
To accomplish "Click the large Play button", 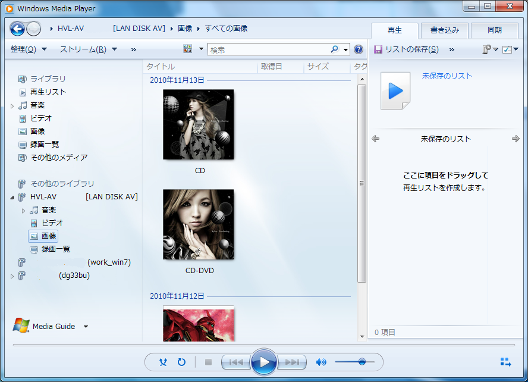I will tap(264, 362).
